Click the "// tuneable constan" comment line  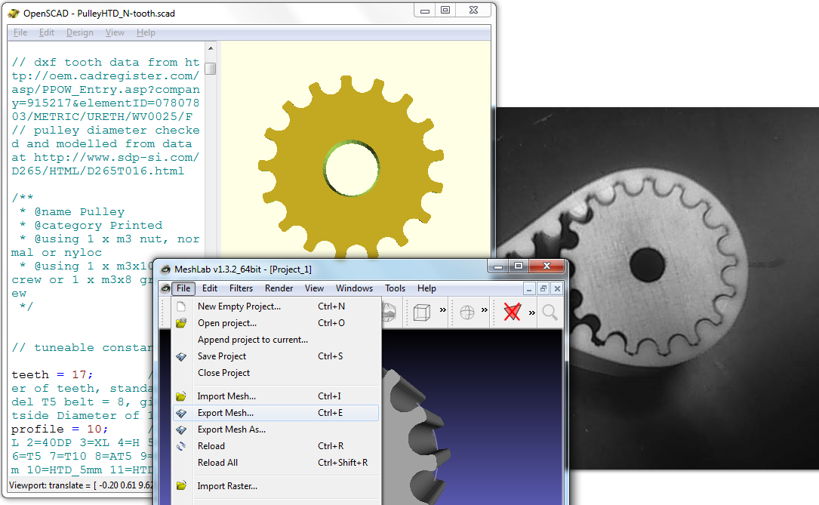82,348
